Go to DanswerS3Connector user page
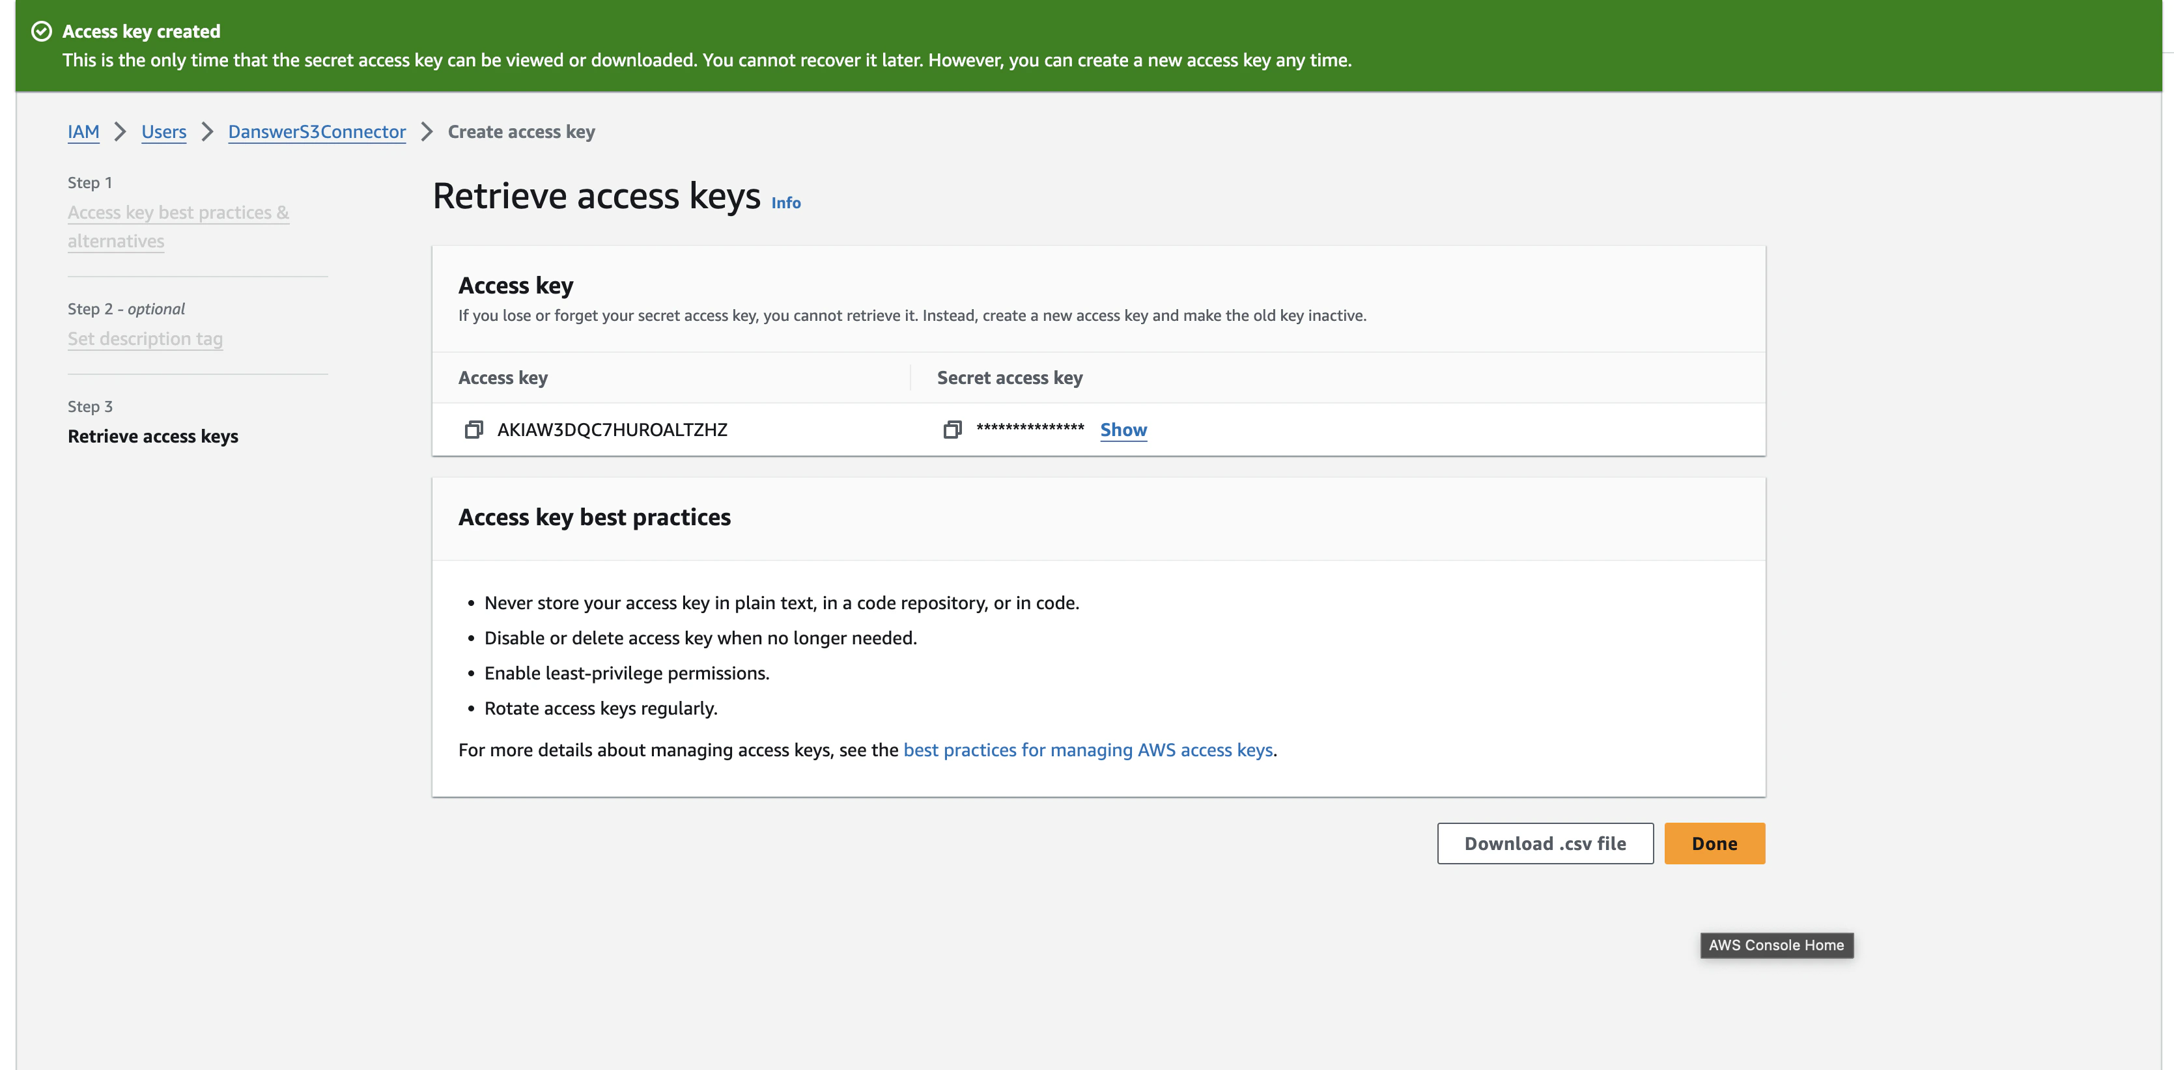This screenshot has height=1070, width=2174. tap(317, 131)
